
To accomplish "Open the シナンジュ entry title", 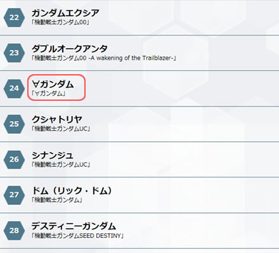I will click(x=53, y=155).
